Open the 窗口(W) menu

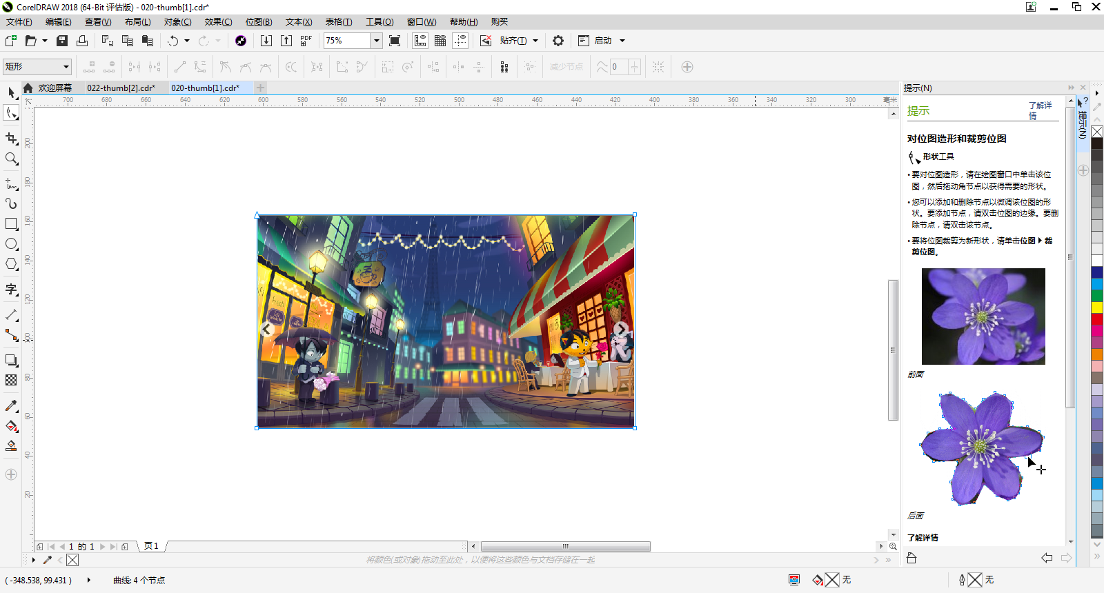pyautogui.click(x=422, y=22)
